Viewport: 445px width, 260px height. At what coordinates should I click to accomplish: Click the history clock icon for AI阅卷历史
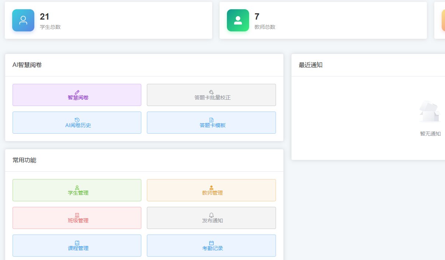77,120
